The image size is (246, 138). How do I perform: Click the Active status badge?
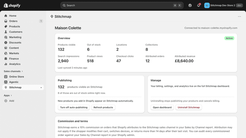[229, 38]
